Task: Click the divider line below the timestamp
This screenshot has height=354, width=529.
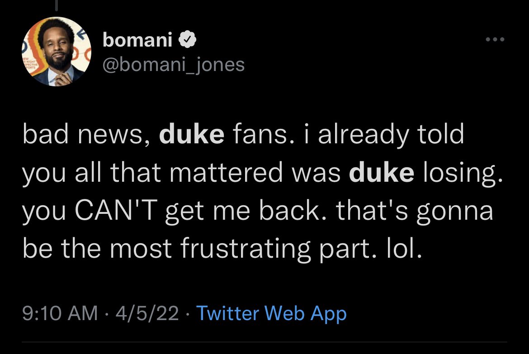Action: tap(264, 342)
